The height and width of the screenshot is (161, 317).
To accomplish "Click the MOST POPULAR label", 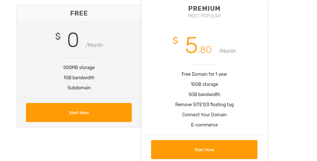I will point(204,16).
